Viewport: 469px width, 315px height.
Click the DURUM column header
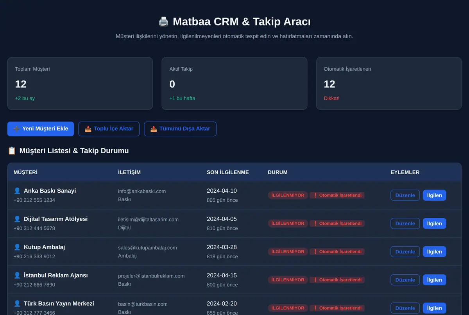(x=277, y=172)
